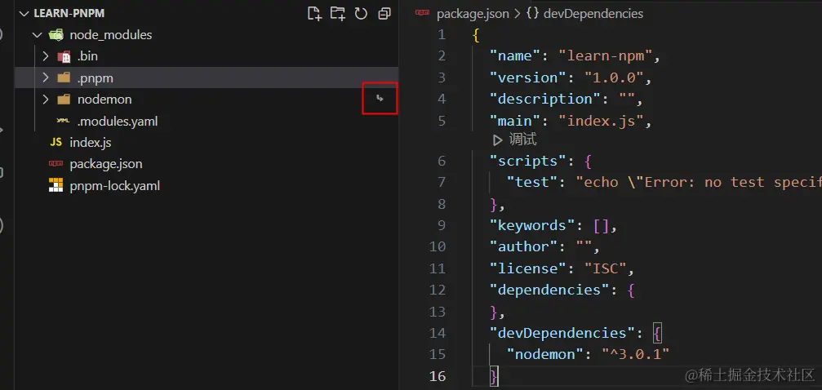Click the "^3.0.1" version value
This screenshot has width=822, height=390.
635,354
